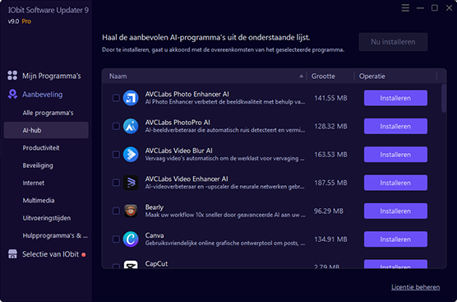Screen dimensions: 457x302
Task: Click the AVCLabs Video Blur AI icon
Action: 131,155
